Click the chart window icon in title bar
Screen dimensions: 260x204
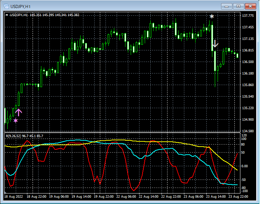(x=6, y=6)
